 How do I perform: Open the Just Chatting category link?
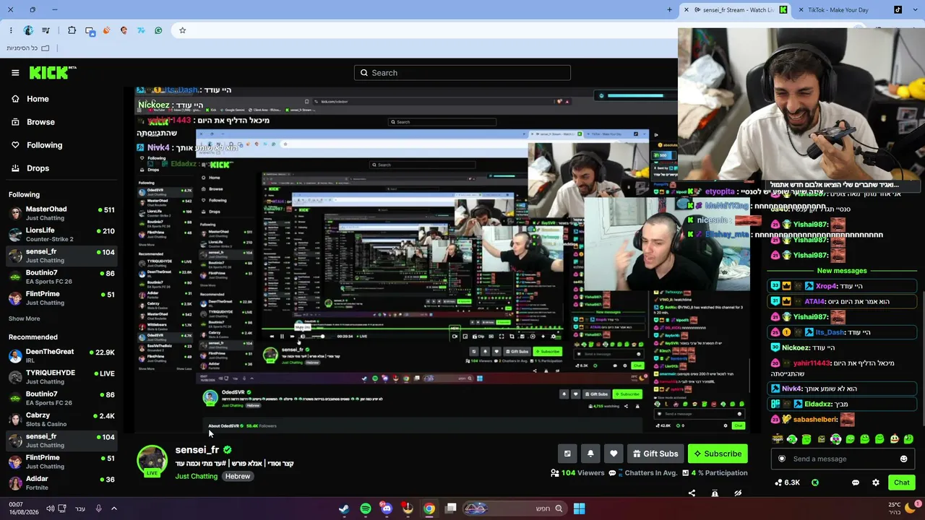click(x=196, y=477)
